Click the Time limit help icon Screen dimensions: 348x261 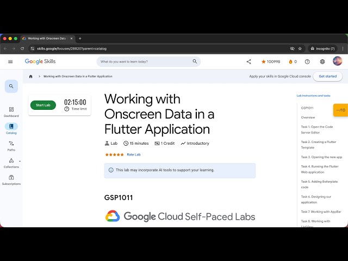[66, 109]
